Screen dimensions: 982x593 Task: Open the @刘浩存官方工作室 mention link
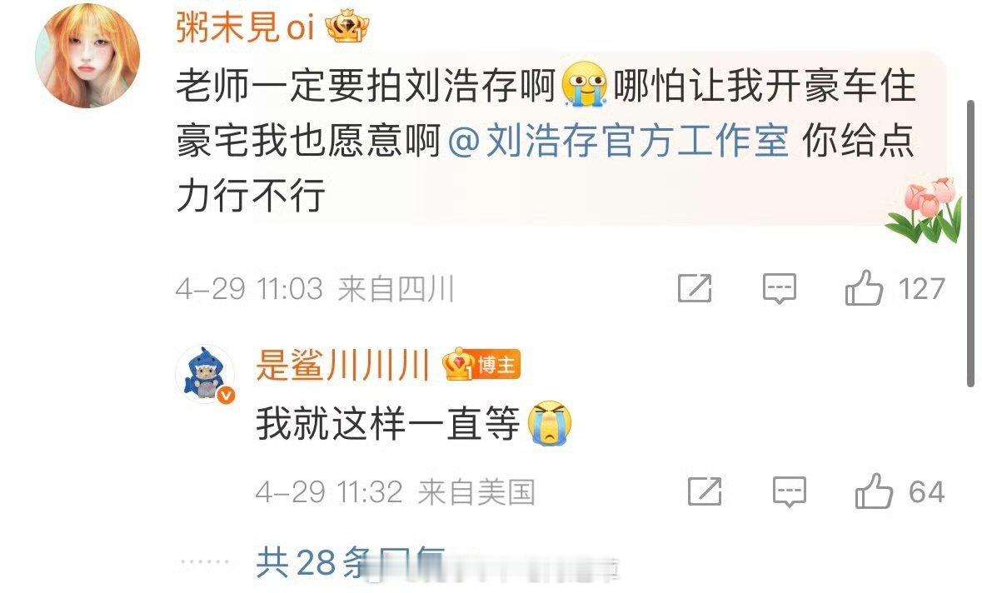pyautogui.click(x=619, y=139)
